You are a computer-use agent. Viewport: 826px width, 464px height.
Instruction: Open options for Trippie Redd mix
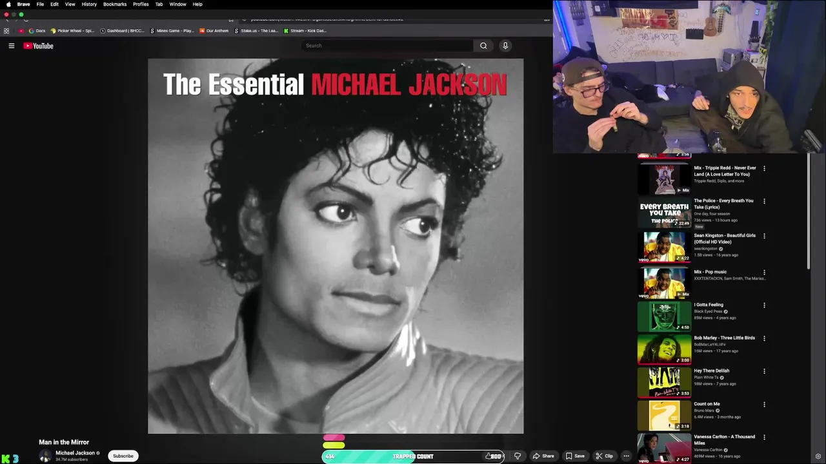pyautogui.click(x=764, y=168)
